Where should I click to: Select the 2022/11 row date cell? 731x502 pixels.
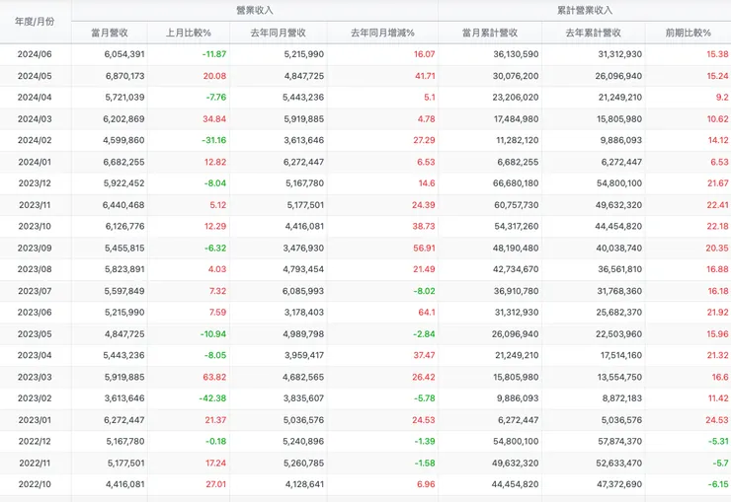click(35, 464)
